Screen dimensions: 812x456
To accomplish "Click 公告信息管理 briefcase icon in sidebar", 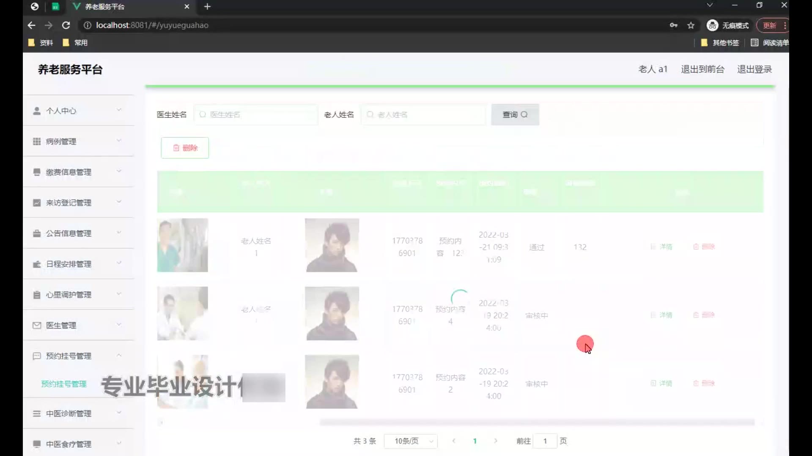I will point(37,233).
